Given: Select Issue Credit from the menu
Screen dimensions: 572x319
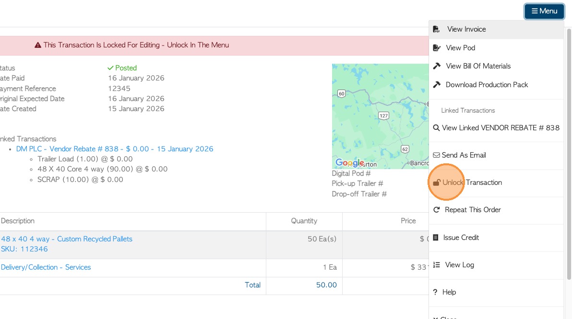Looking at the screenshot, I should tap(461, 238).
